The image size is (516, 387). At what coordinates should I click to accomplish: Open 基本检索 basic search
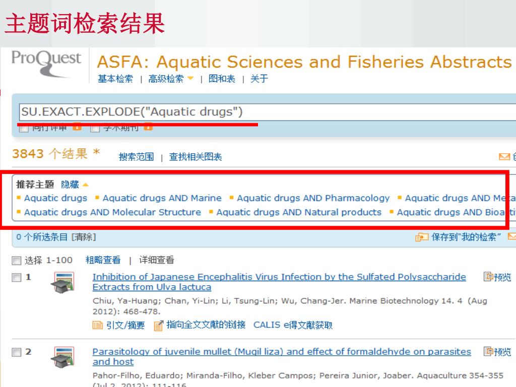[115, 79]
